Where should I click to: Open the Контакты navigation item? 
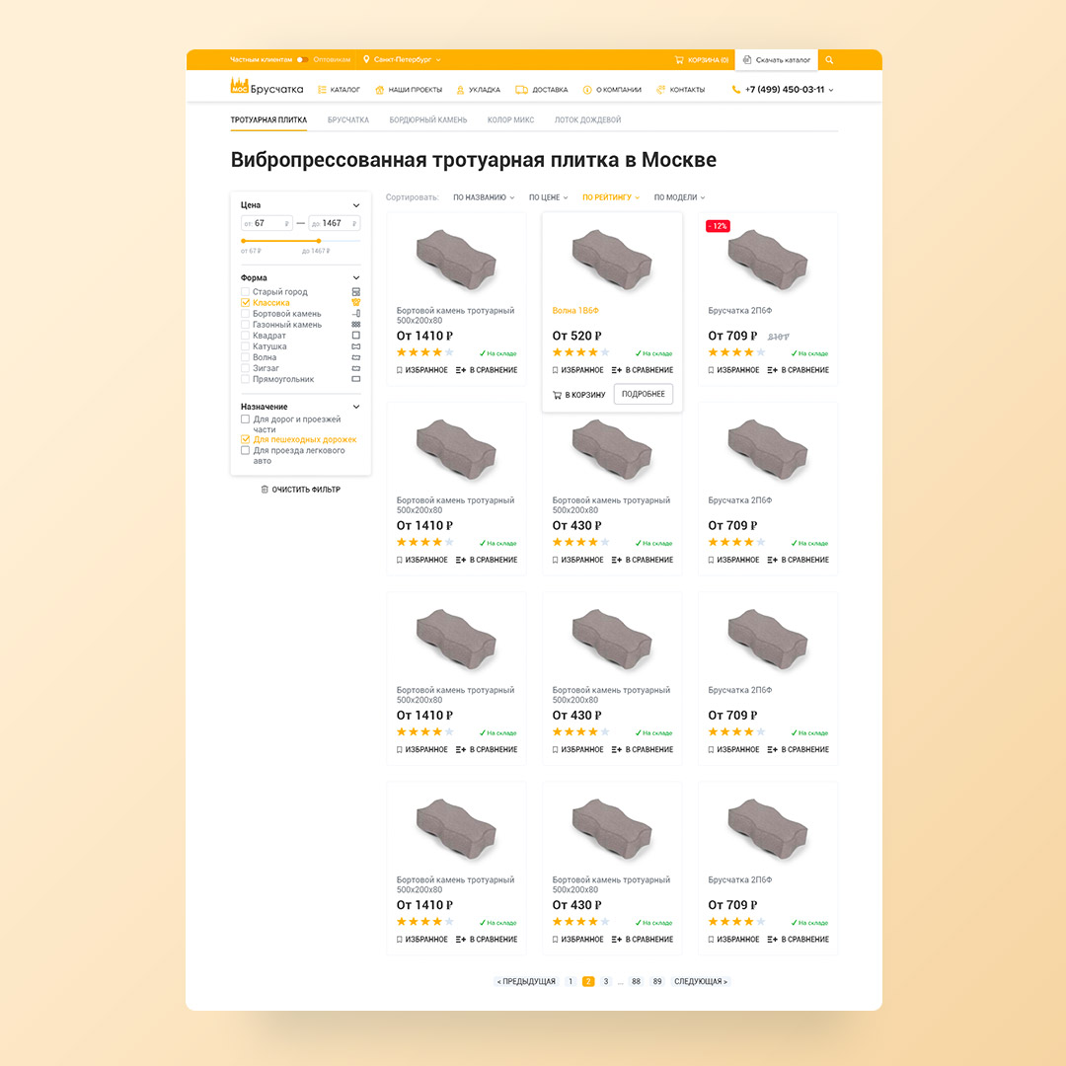pos(680,90)
